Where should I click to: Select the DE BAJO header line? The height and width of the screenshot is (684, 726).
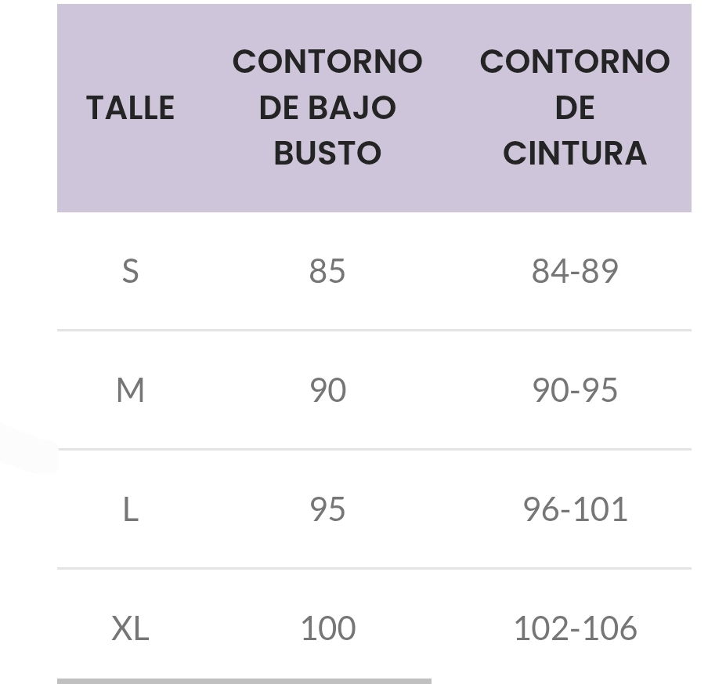click(x=327, y=107)
